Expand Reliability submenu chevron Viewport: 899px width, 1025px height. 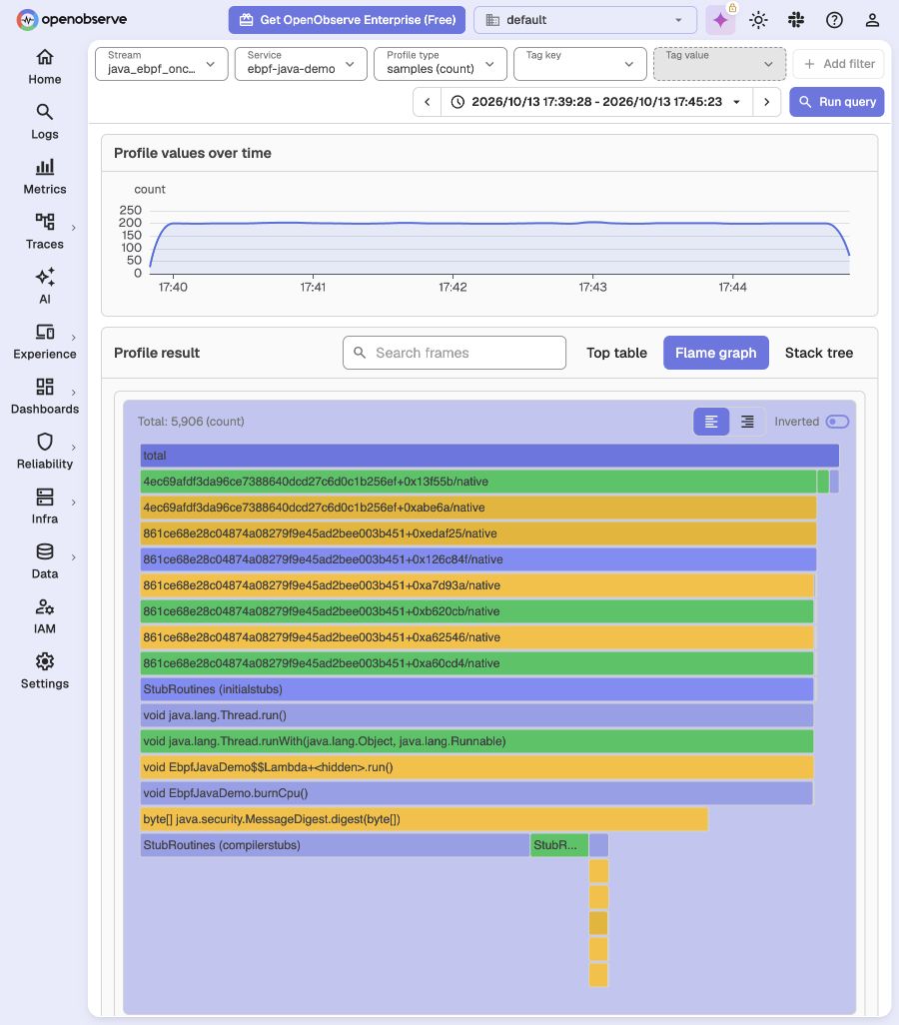pos(73,448)
